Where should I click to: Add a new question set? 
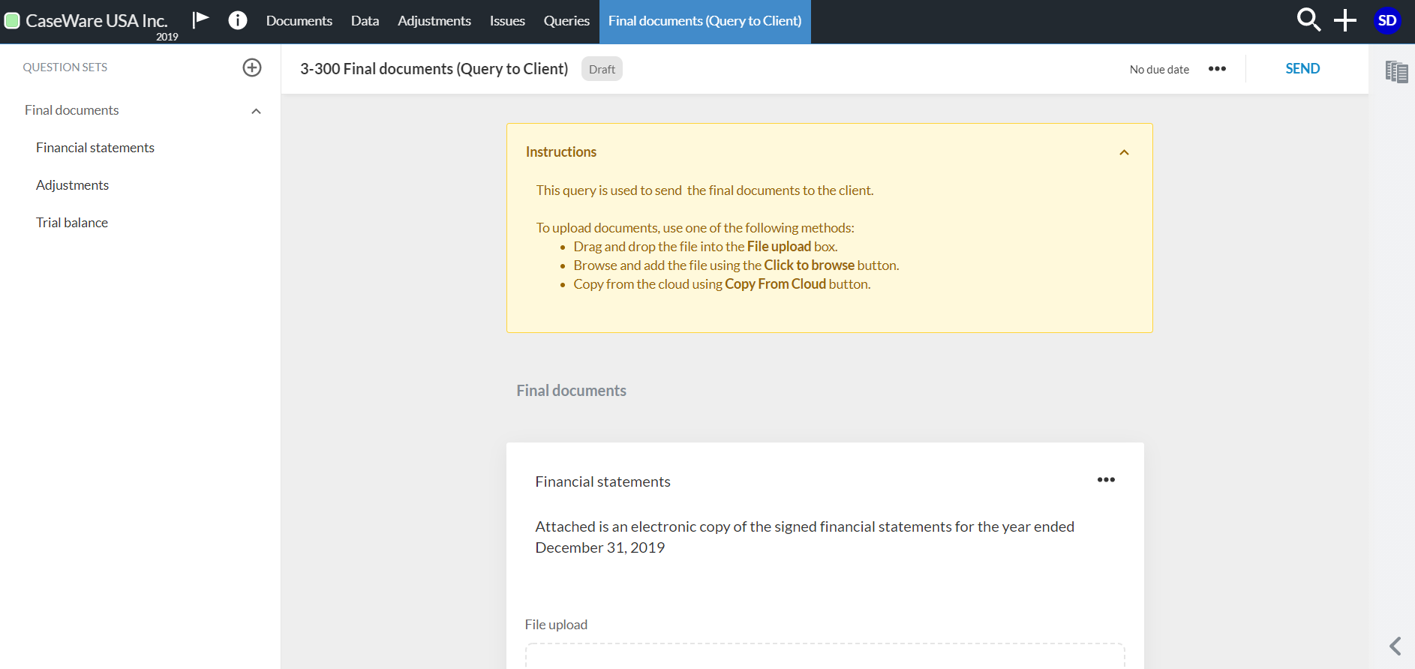(252, 67)
